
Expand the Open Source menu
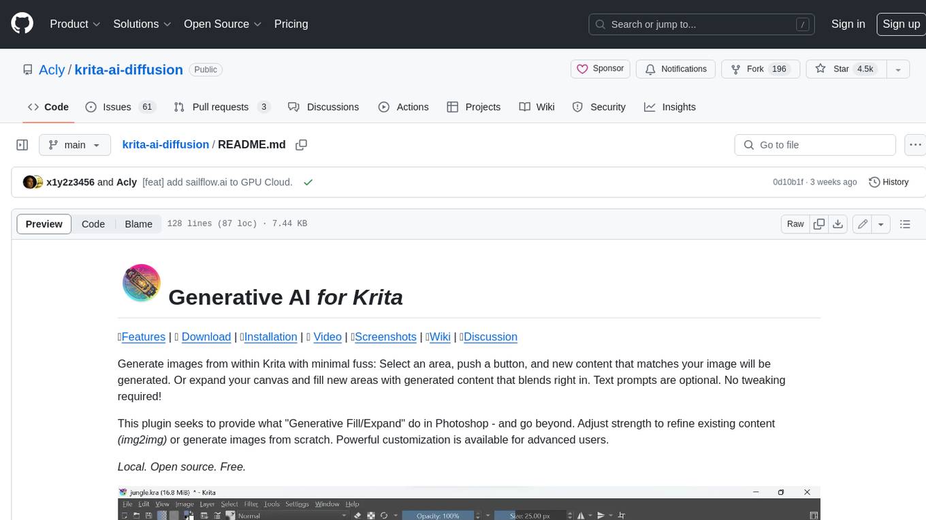[223, 24]
